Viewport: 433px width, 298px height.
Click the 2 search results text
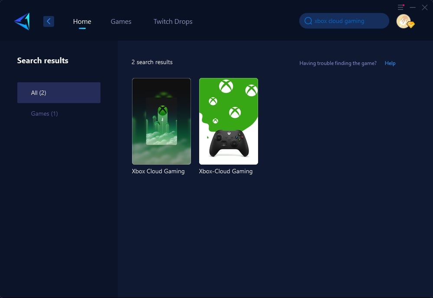click(152, 62)
